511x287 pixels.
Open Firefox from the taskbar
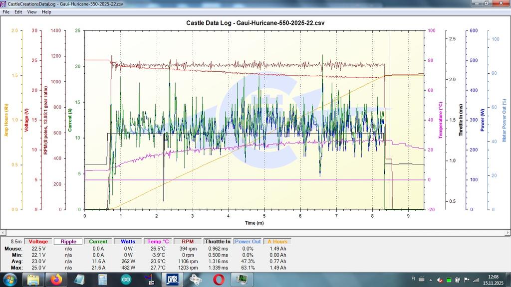(56, 279)
